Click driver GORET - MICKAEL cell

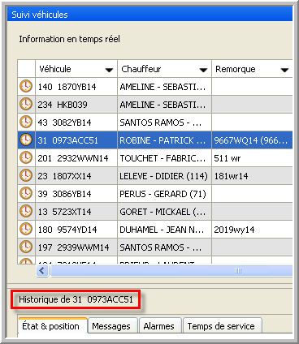point(164,212)
